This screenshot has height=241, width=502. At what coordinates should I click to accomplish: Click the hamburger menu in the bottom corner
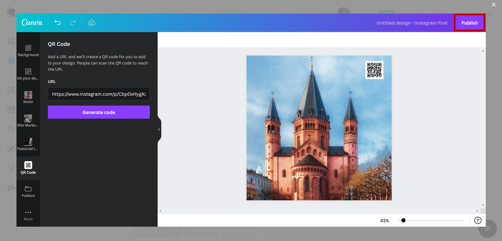487,228
